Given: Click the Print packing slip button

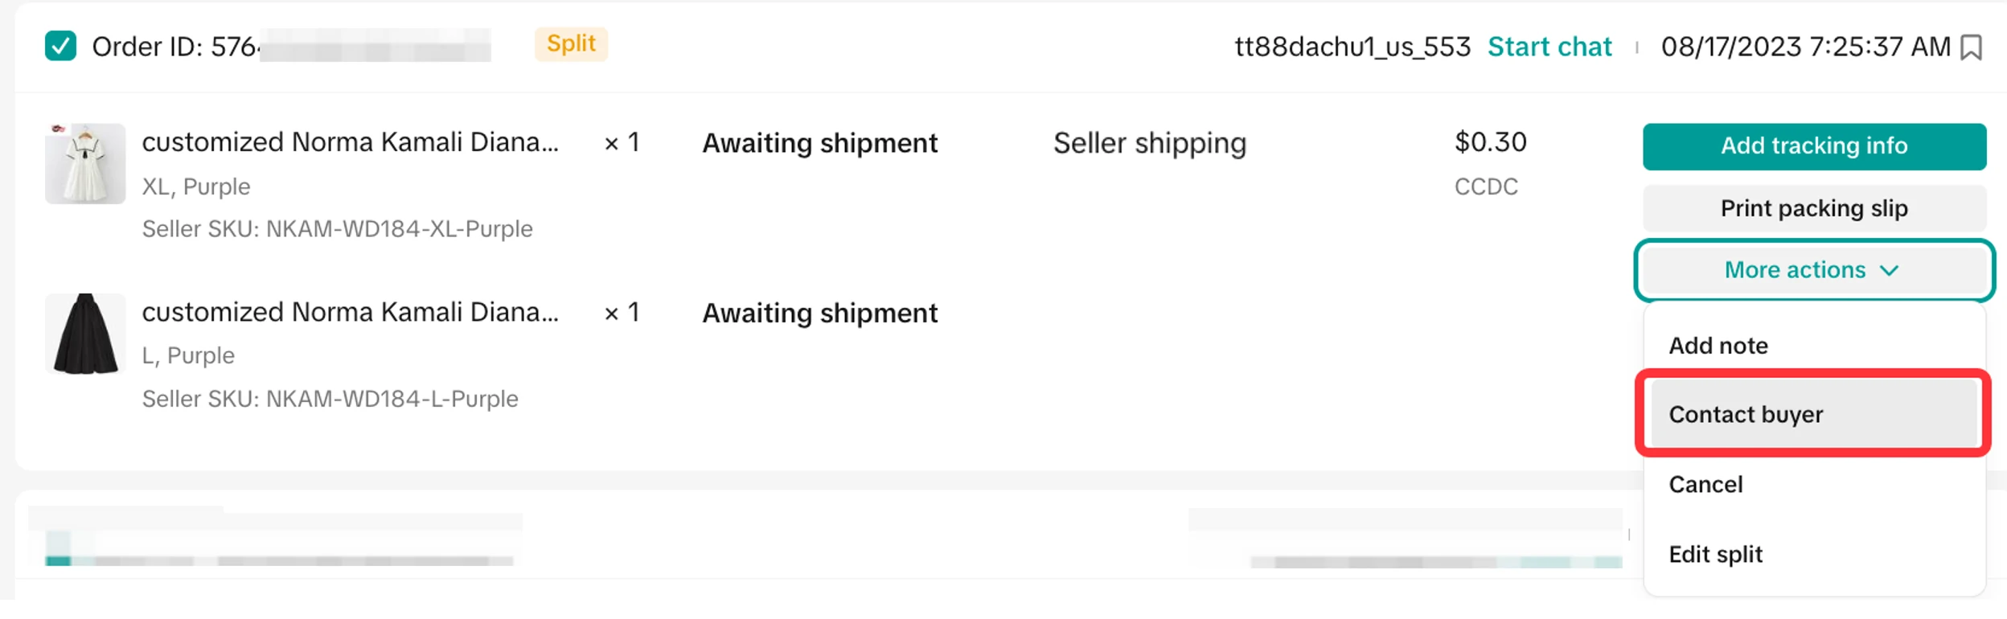Looking at the screenshot, I should (1813, 209).
